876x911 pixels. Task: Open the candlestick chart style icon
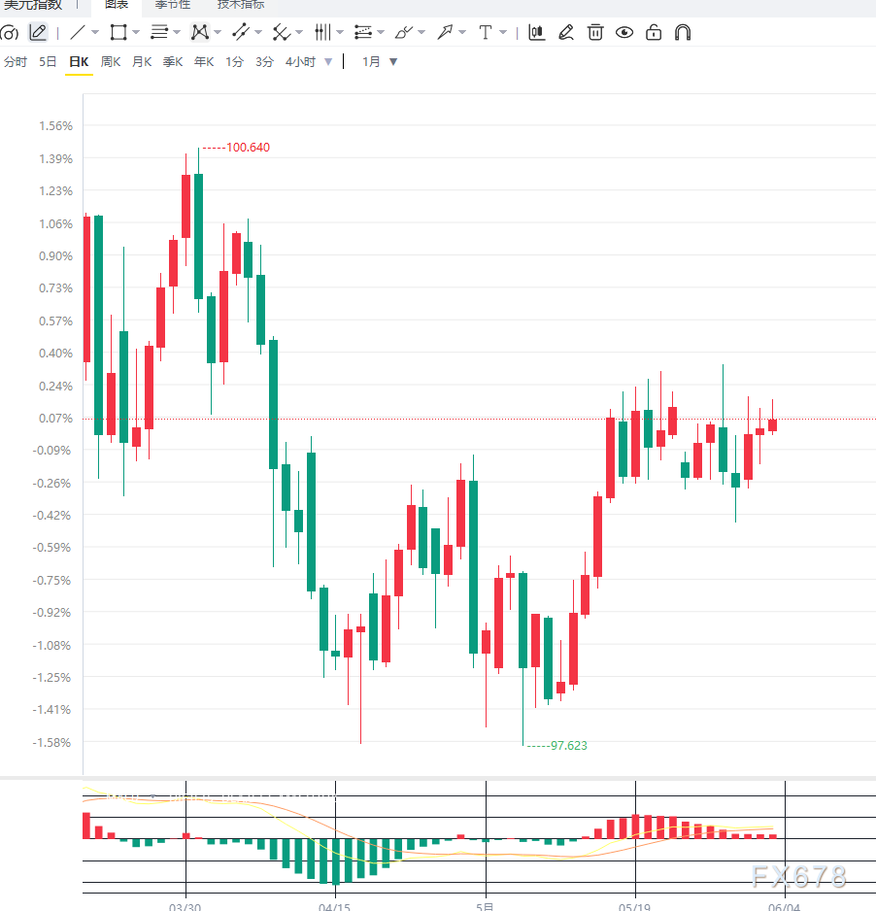(x=537, y=33)
